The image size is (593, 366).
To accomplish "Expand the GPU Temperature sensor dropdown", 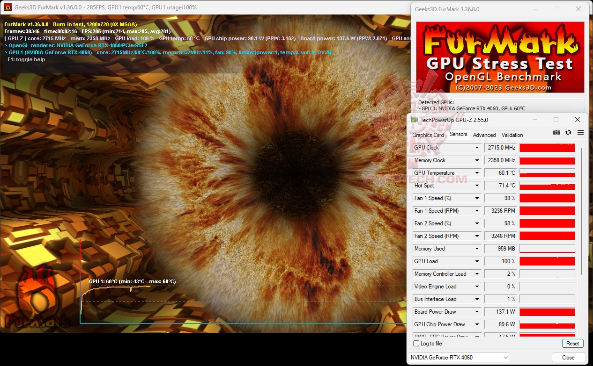I will (x=477, y=173).
